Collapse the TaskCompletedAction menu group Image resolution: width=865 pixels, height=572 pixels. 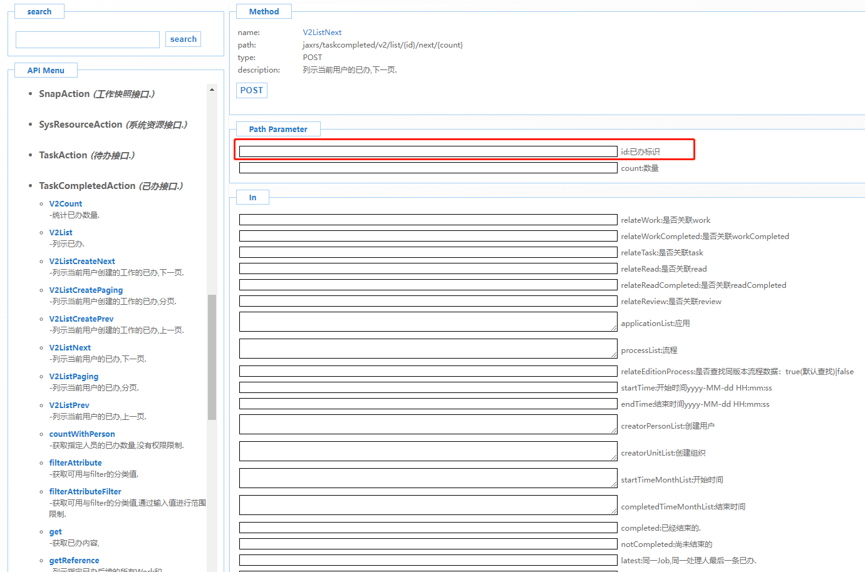[110, 186]
